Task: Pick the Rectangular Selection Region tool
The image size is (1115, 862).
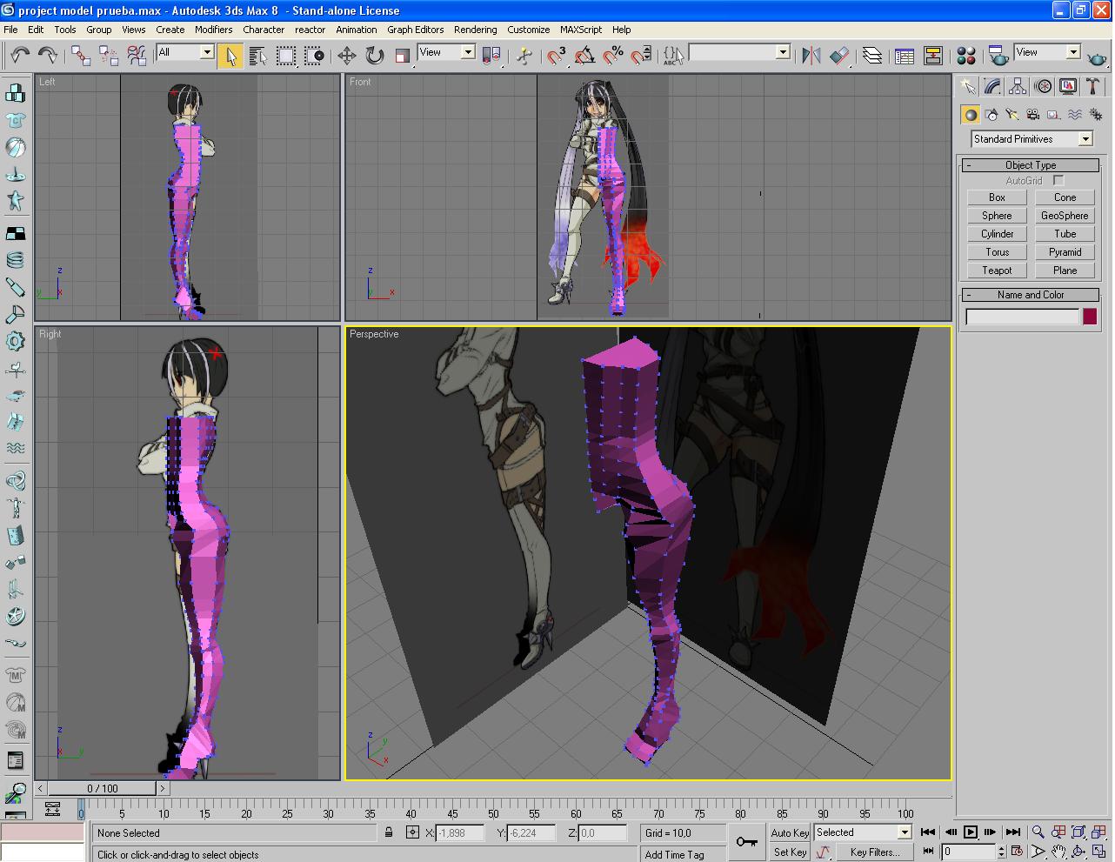Action: (286, 56)
